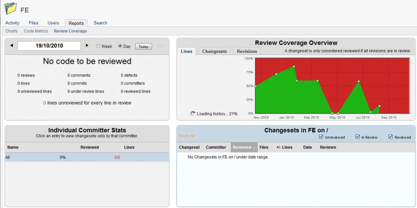
Task: Click the FE folder icon
Action: pos(10,9)
